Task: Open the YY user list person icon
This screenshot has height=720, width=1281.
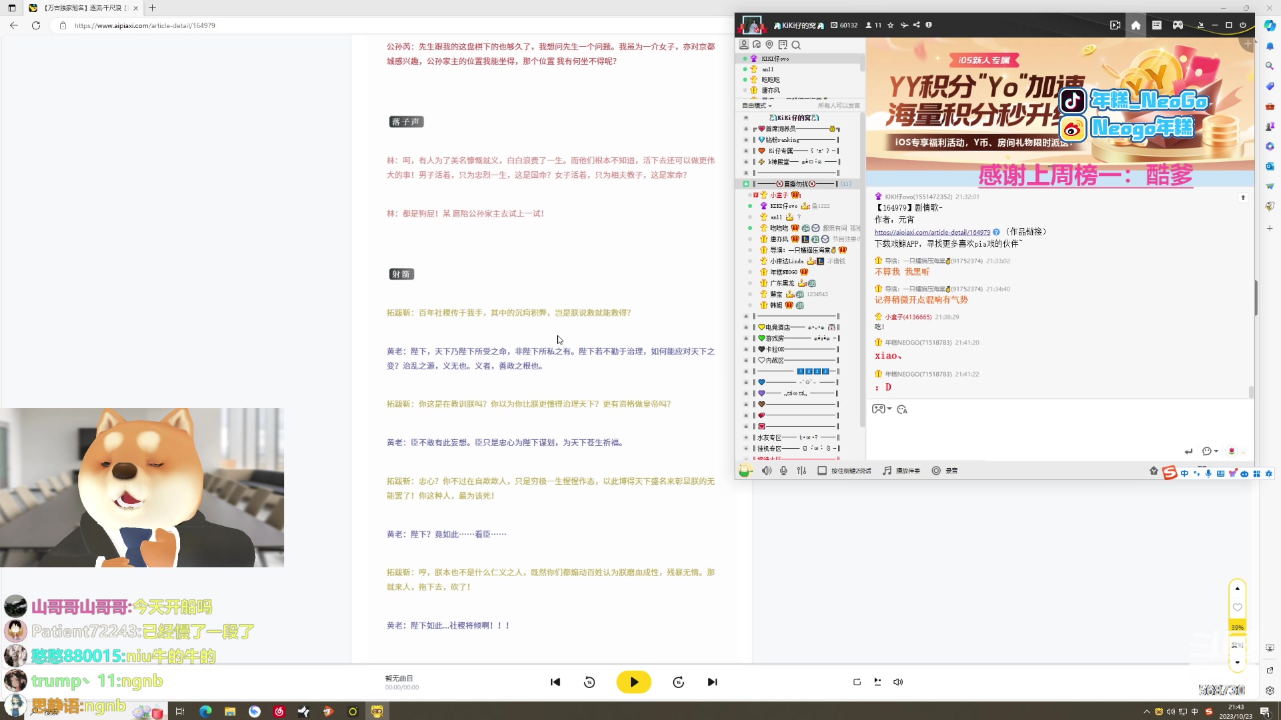Action: [x=744, y=45]
